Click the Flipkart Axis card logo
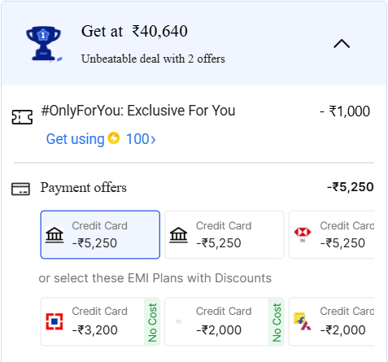 click(x=303, y=321)
